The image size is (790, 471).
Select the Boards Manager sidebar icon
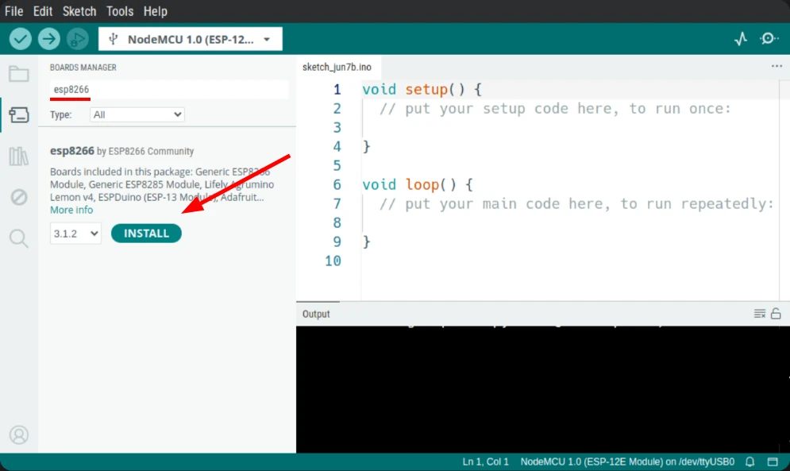18,115
